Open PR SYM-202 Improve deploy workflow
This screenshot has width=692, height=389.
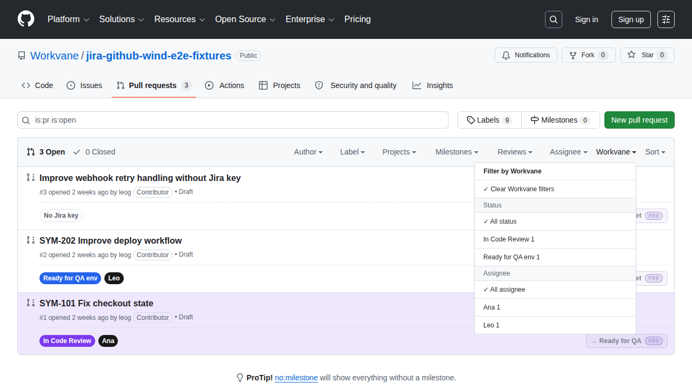(x=111, y=240)
